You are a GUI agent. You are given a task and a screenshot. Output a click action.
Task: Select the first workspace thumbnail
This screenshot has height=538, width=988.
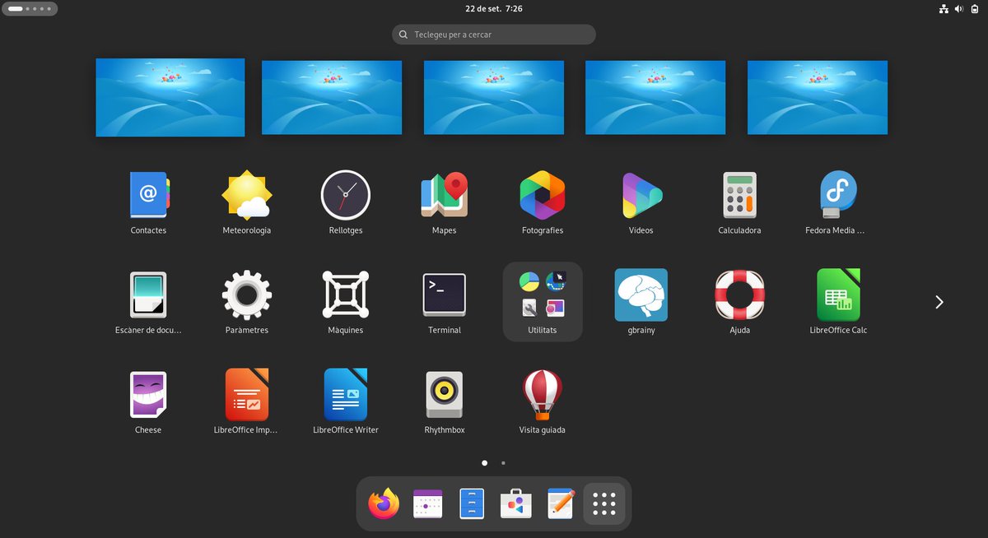[170, 97]
